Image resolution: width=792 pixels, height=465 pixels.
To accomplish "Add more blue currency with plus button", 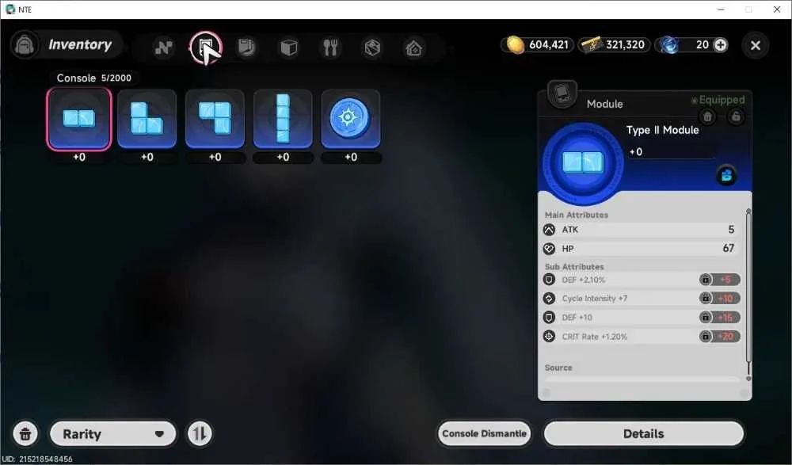I will (720, 45).
